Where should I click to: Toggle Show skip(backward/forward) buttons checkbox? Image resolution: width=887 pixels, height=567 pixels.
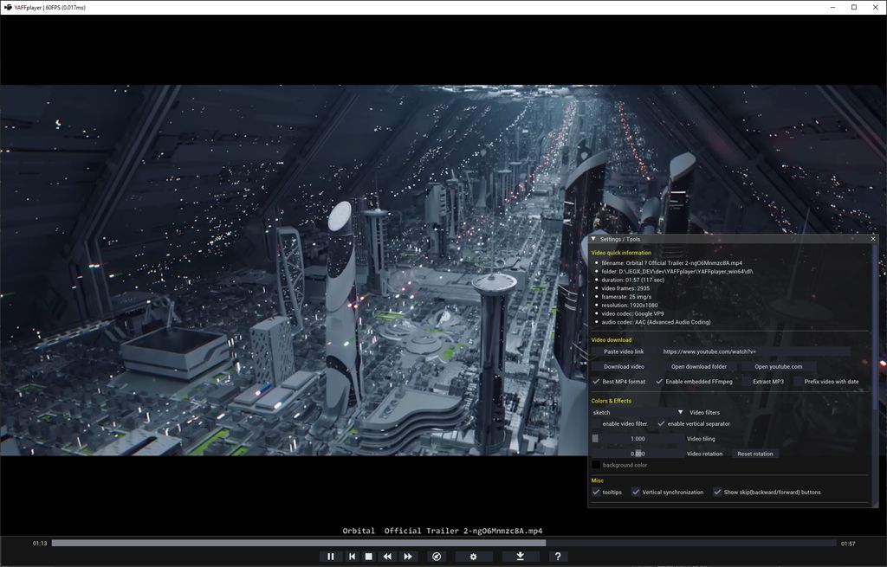click(717, 493)
